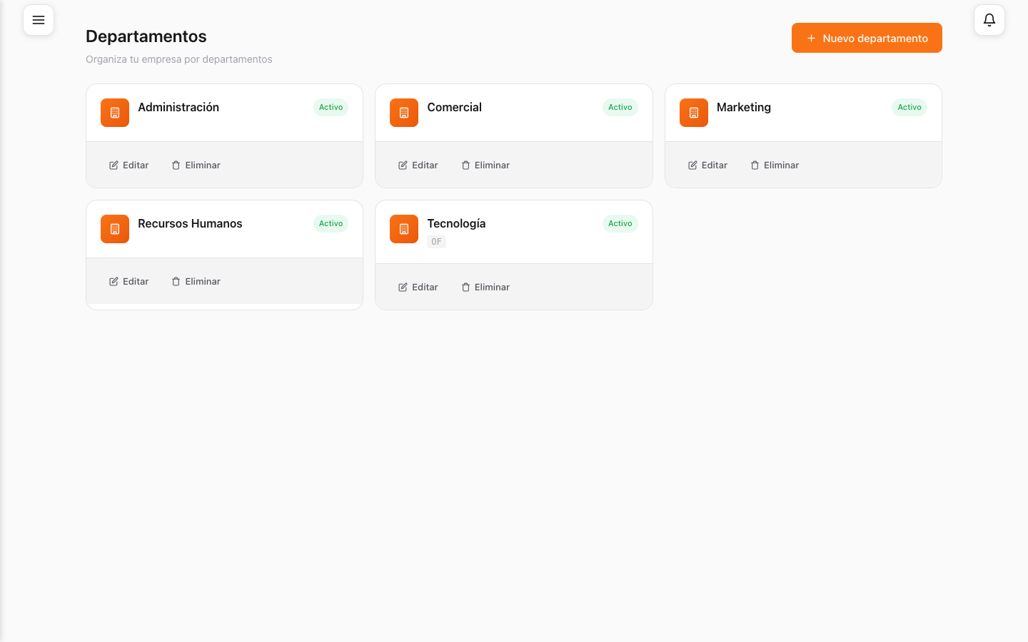
Task: Open the notifications bell
Action: click(989, 20)
